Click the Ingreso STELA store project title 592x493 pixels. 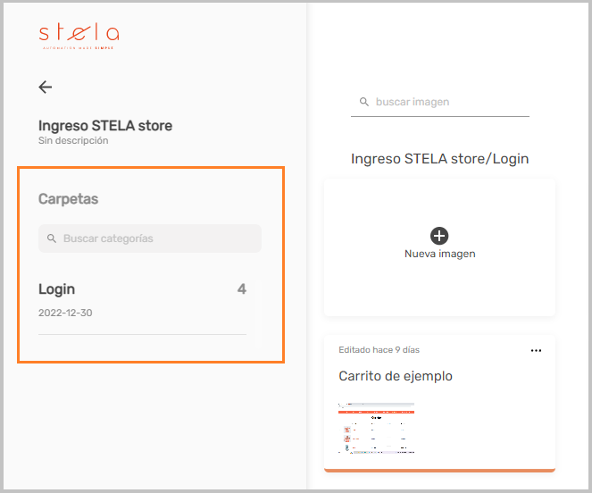105,125
